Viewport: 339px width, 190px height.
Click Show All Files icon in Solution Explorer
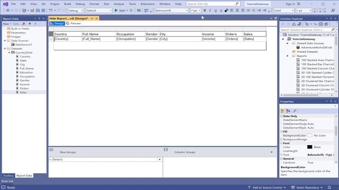click(326, 24)
